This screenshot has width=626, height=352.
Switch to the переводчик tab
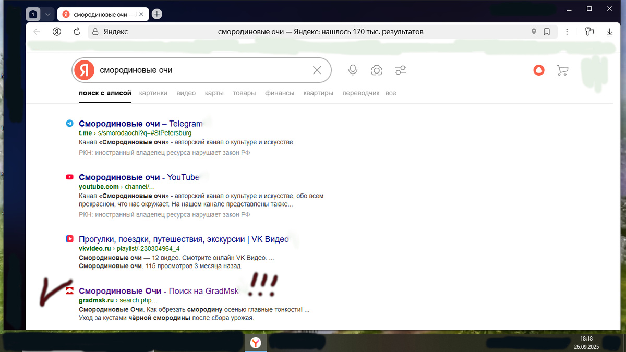[360, 93]
